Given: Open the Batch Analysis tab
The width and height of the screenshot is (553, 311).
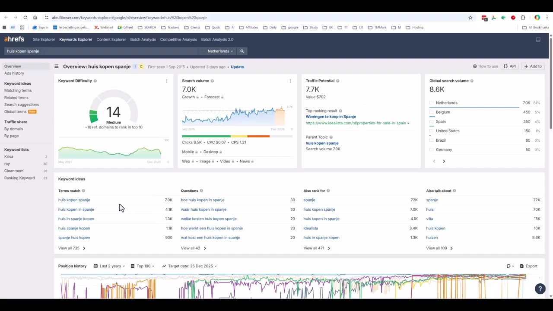Looking at the screenshot, I should click(143, 39).
